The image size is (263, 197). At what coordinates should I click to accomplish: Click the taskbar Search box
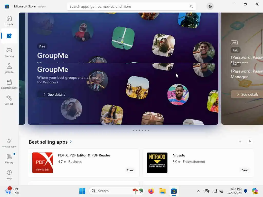pos(117,191)
